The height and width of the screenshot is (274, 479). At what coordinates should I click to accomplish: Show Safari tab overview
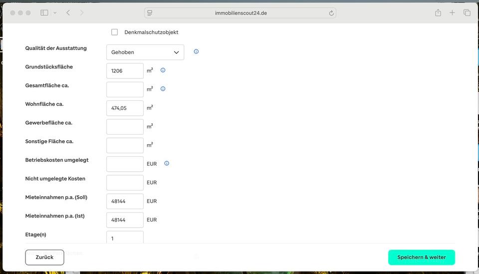(467, 13)
